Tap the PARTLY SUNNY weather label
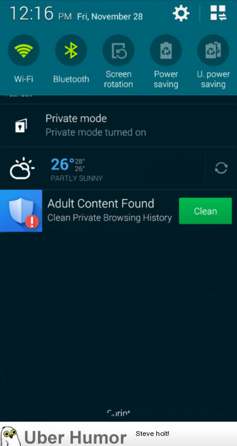The height and width of the screenshot is (446, 237). 76,179
